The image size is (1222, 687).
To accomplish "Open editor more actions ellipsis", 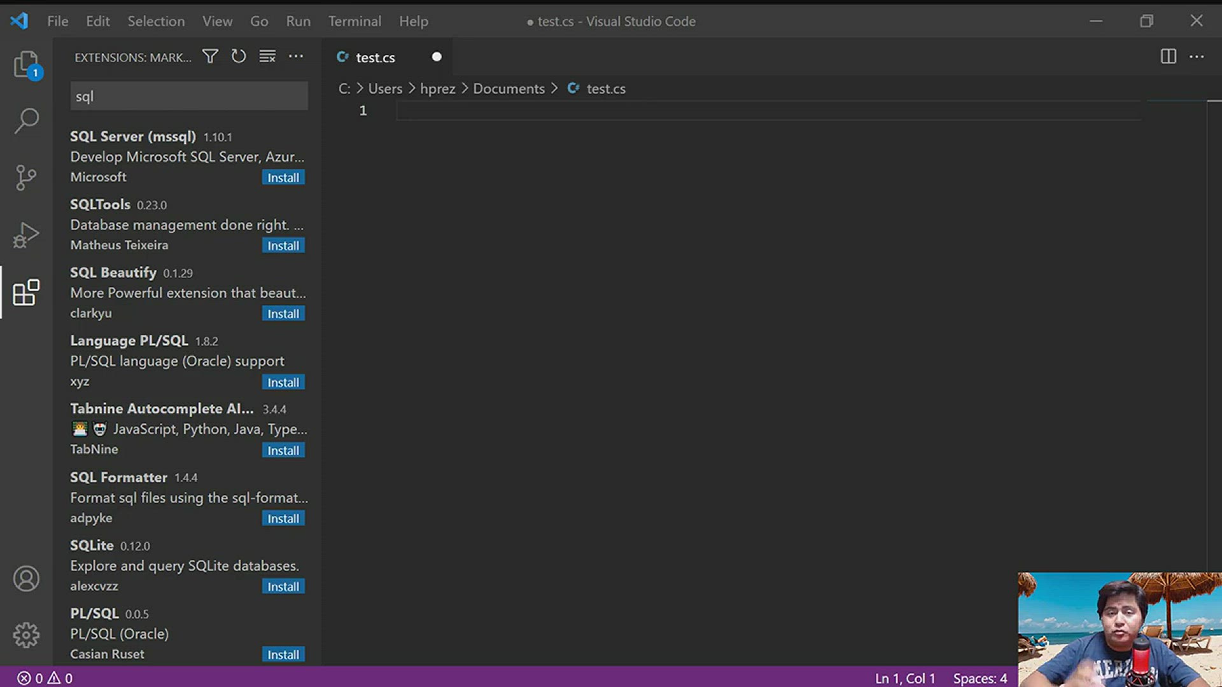I will pos(1197,57).
